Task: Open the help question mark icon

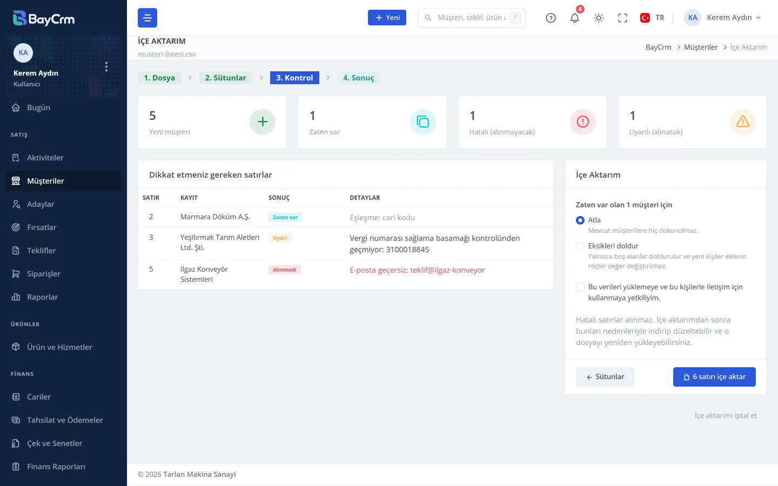Action: [x=551, y=18]
